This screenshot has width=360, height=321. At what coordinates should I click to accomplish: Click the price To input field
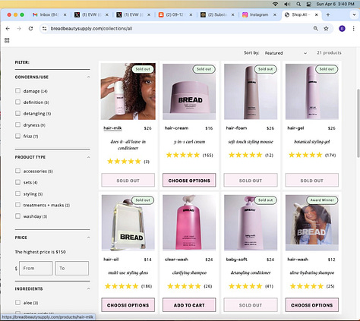[x=72, y=268]
